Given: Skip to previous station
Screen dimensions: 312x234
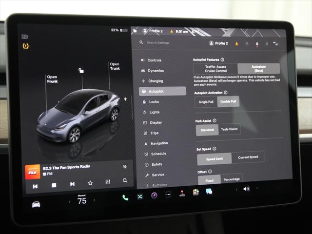Looking at the screenshot, I should tap(35, 186).
